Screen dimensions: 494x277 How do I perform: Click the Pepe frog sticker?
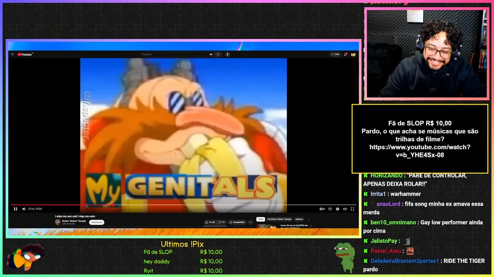[x=345, y=257]
